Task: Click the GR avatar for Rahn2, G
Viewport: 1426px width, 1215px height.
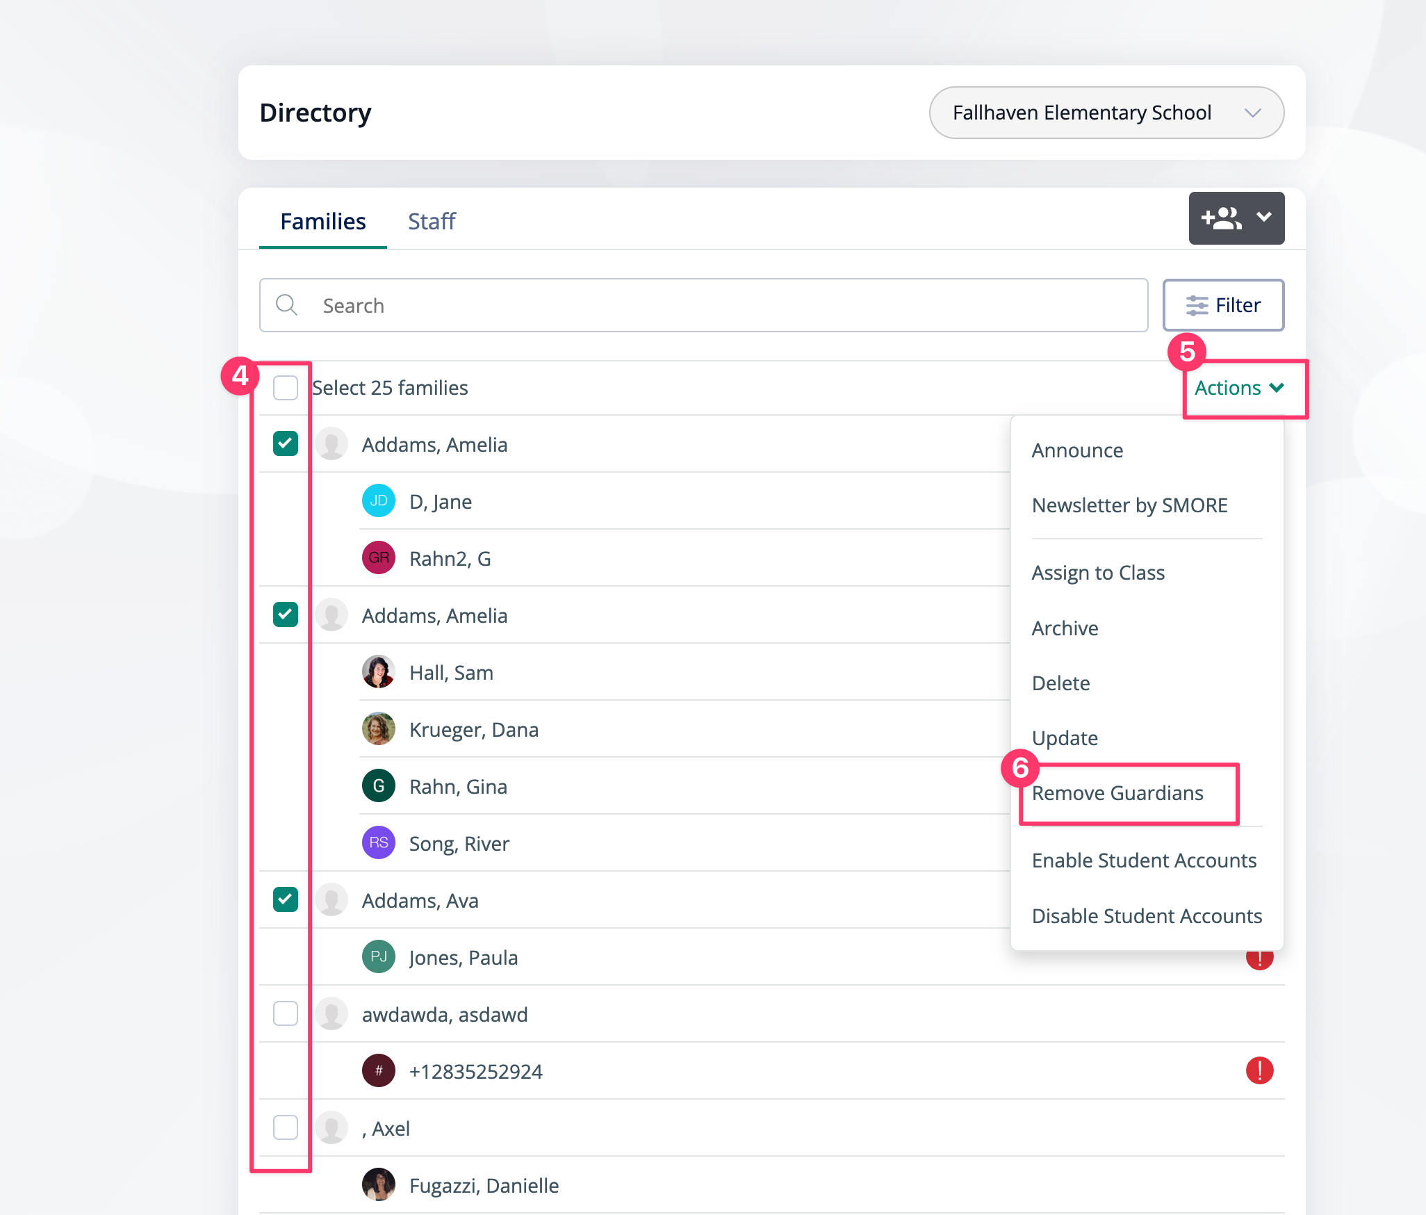Action: [379, 558]
